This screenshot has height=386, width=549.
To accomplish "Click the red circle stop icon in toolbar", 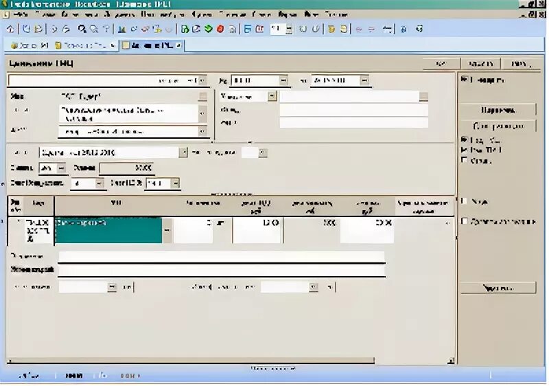I will (x=220, y=29).
